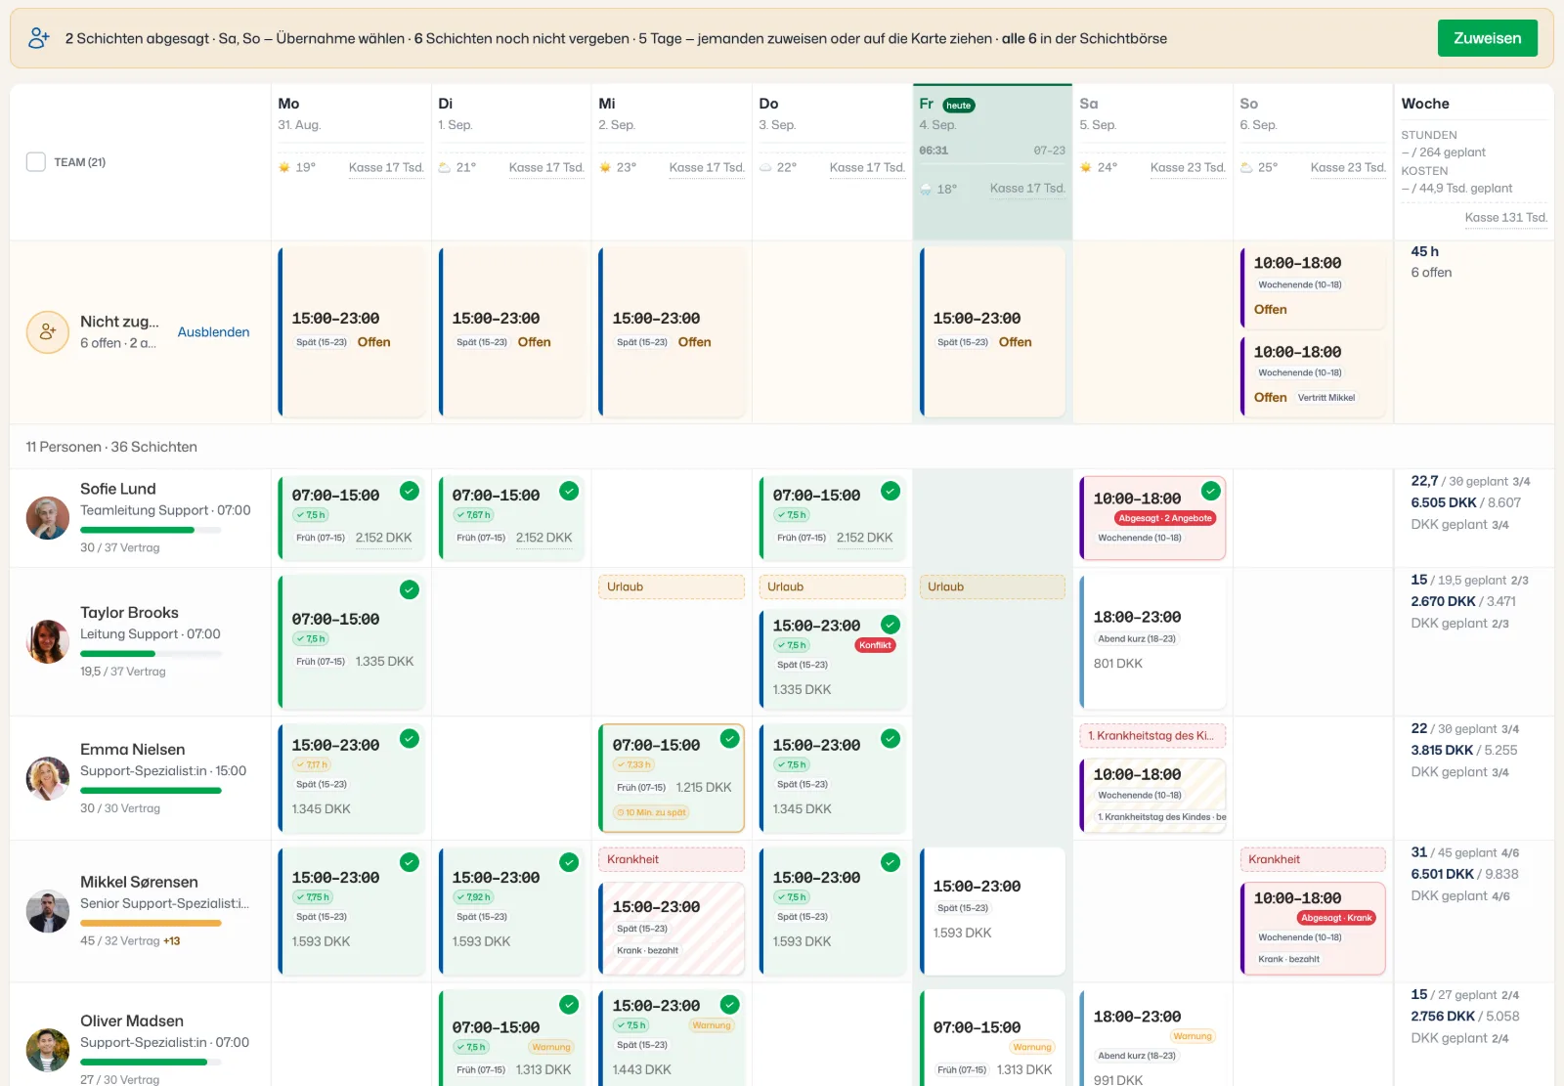Click the Abgesagt · 2 Angebote badge

1165,518
